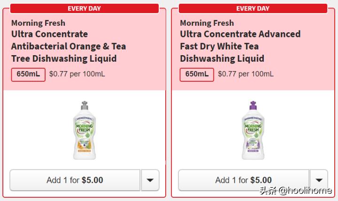
Task: Add 1 Antibacterial Orange & Tea Tree for $5.00
Action: pyautogui.click(x=75, y=180)
